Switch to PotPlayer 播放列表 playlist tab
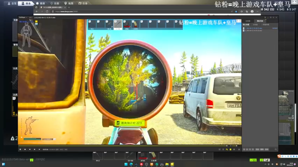 260,21
